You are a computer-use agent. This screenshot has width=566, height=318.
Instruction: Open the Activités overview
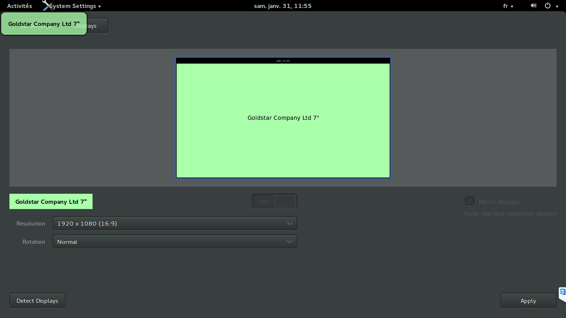(x=19, y=6)
